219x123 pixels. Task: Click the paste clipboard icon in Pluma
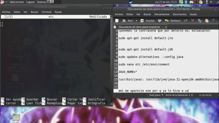click(x=207, y=20)
